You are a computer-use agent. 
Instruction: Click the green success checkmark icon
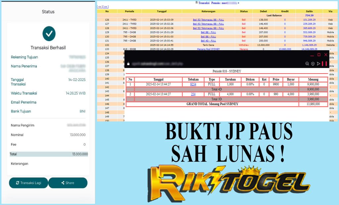pos(49,34)
